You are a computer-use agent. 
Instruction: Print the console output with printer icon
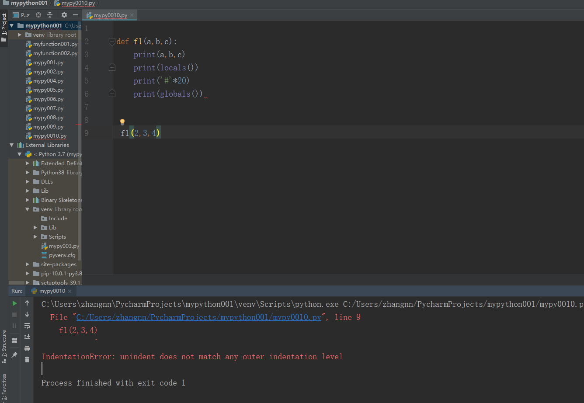click(x=27, y=348)
